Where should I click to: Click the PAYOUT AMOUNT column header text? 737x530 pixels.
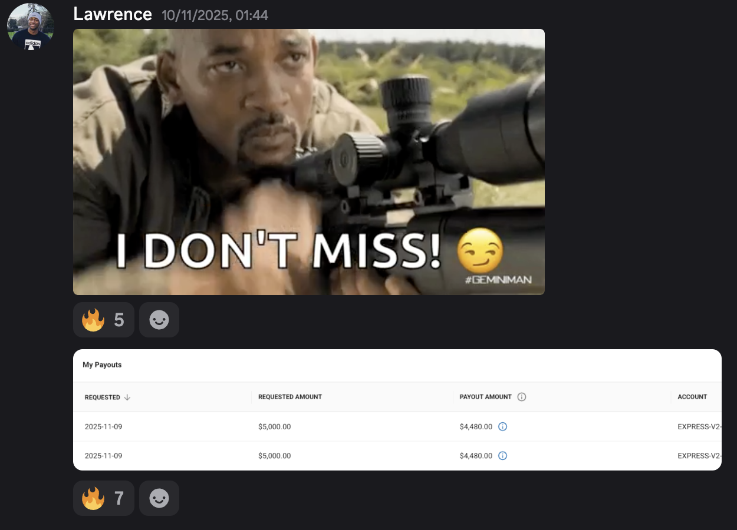[x=486, y=397]
